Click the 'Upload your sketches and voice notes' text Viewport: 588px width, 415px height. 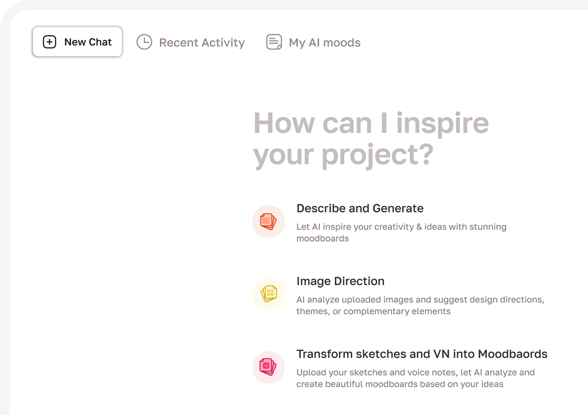[415, 372]
